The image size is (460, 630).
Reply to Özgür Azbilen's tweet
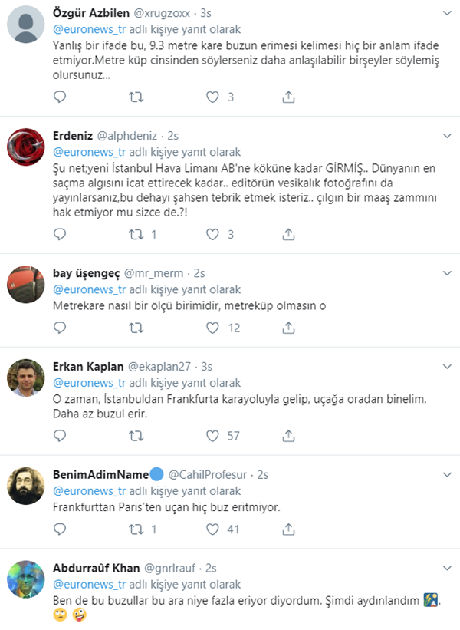tap(61, 97)
